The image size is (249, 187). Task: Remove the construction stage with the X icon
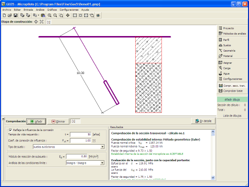pos(42,22)
